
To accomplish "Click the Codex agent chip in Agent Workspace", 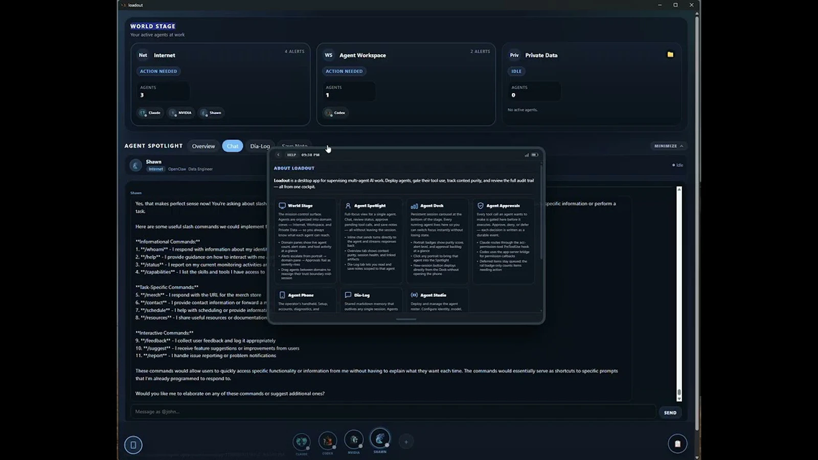I will click(x=336, y=113).
